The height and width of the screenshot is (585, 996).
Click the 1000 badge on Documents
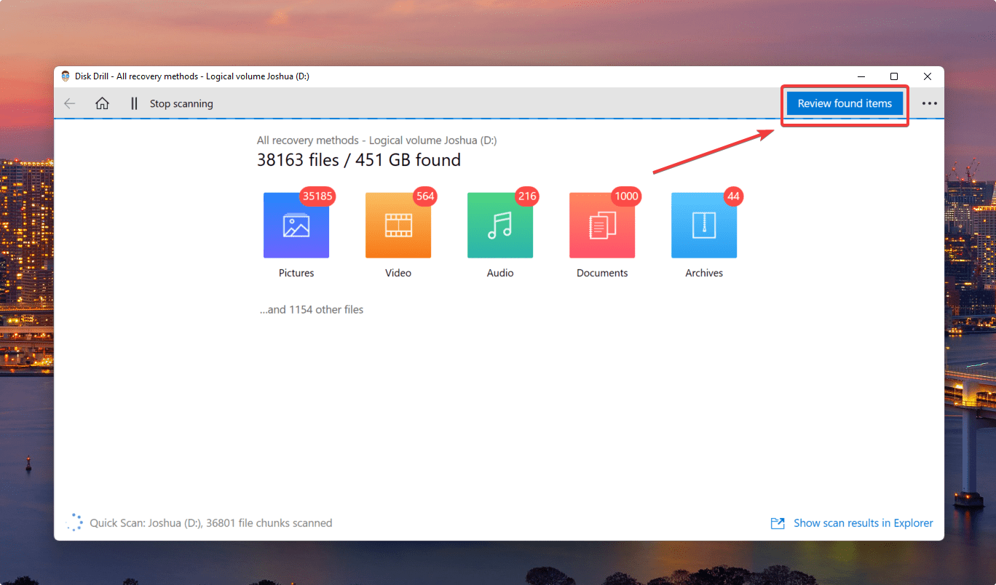(626, 196)
